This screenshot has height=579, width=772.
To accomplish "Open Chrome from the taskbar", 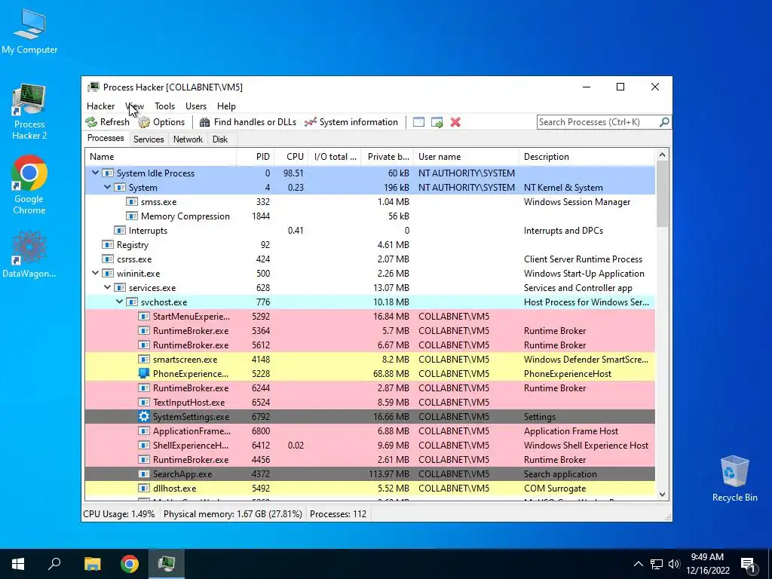I will coord(130,564).
